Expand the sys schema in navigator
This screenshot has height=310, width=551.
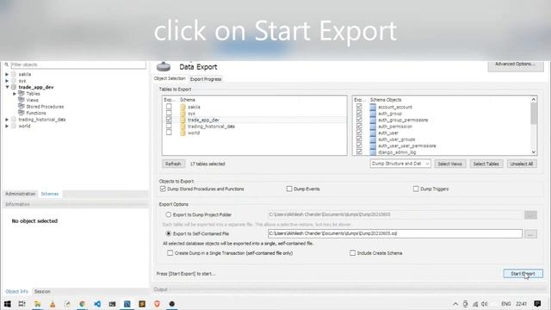coord(7,81)
